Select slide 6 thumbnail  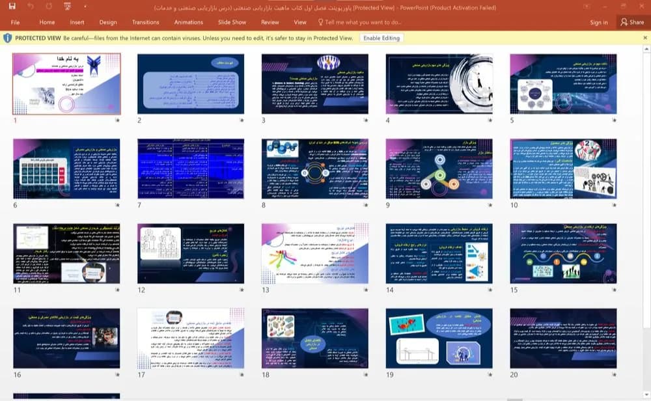click(66, 169)
